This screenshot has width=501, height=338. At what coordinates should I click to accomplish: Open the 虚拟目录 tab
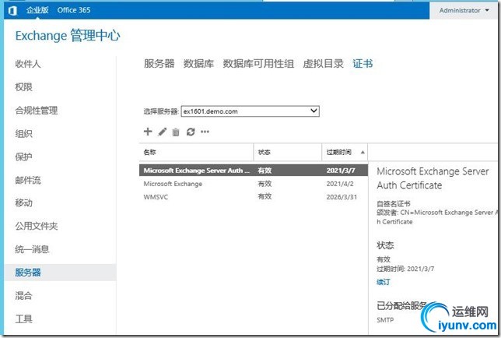(323, 64)
